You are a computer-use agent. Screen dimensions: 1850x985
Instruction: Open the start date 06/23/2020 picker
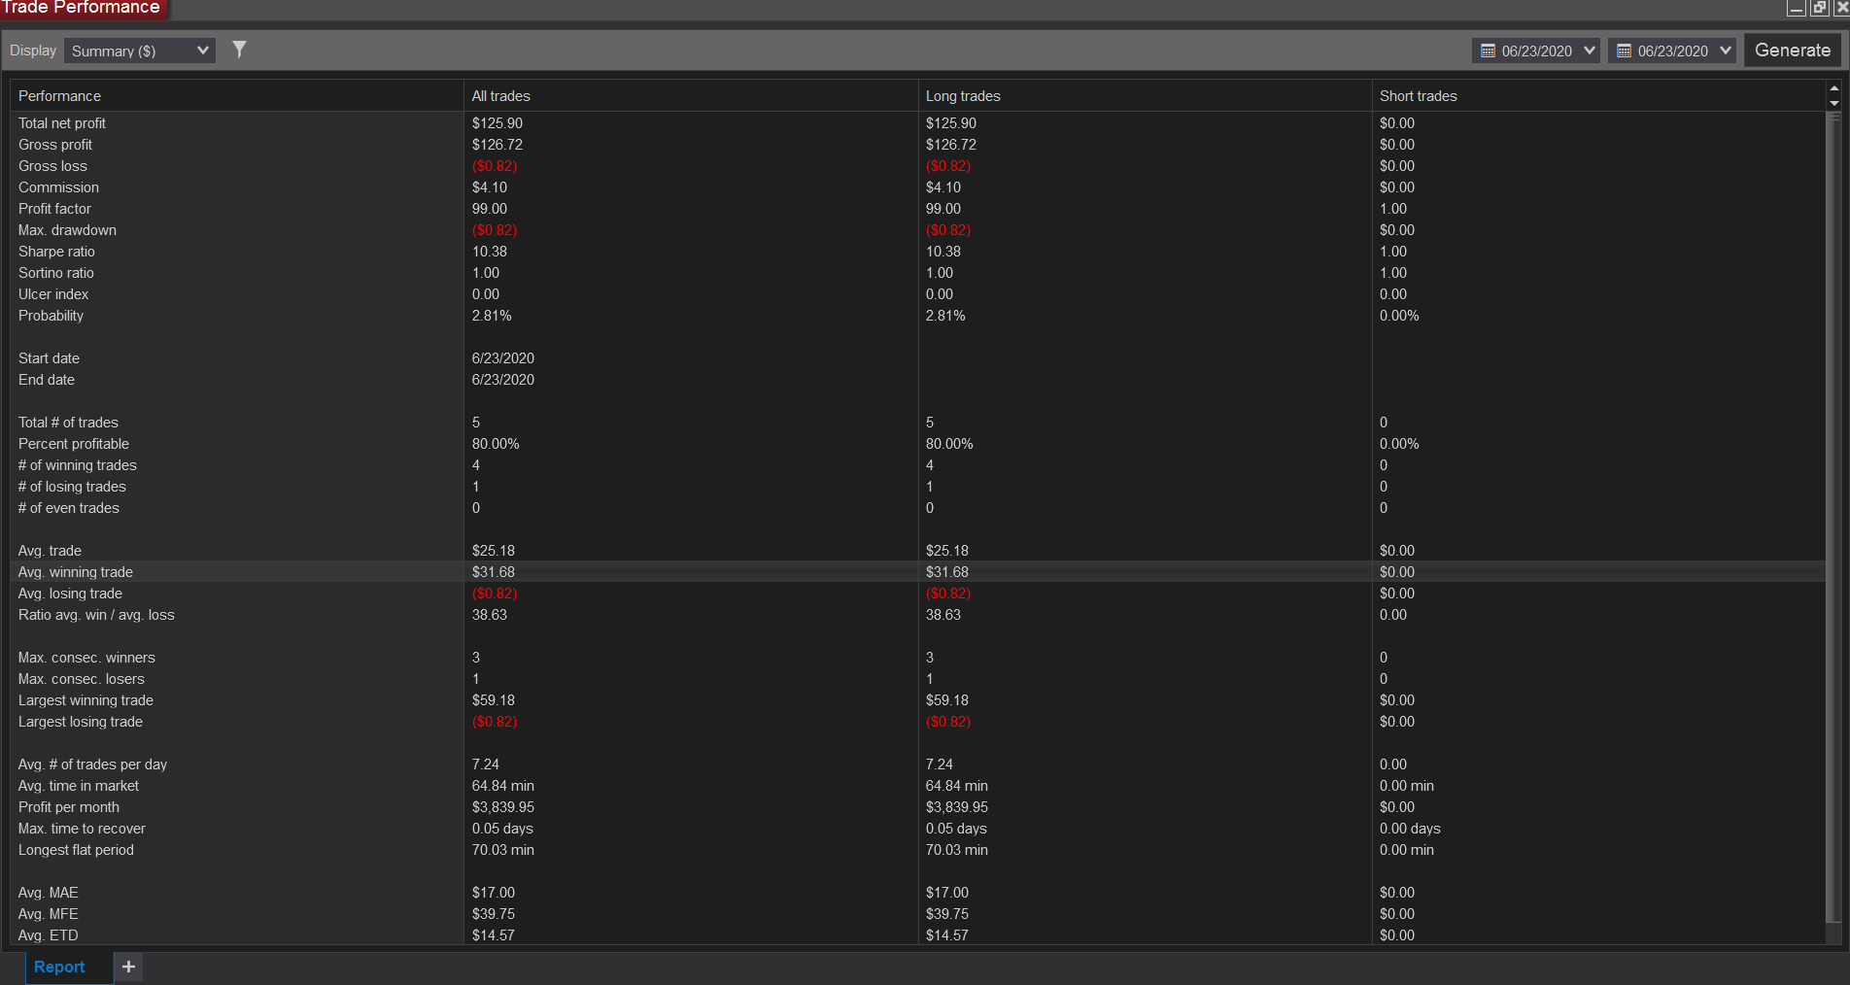[1535, 51]
